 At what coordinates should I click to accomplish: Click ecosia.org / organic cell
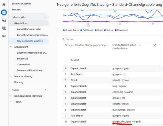pyautogui.click(x=123, y=92)
